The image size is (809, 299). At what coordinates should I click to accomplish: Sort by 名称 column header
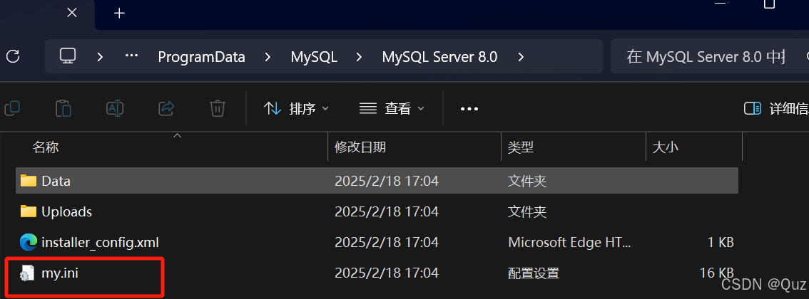(46, 147)
